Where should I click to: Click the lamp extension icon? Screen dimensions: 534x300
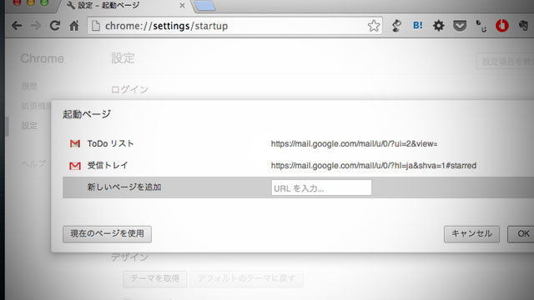tap(396, 26)
